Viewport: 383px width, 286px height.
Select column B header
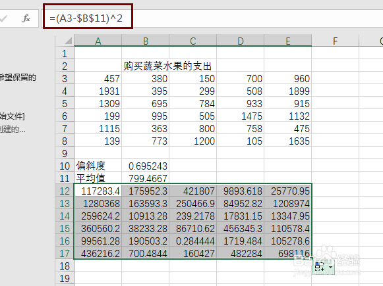point(145,41)
